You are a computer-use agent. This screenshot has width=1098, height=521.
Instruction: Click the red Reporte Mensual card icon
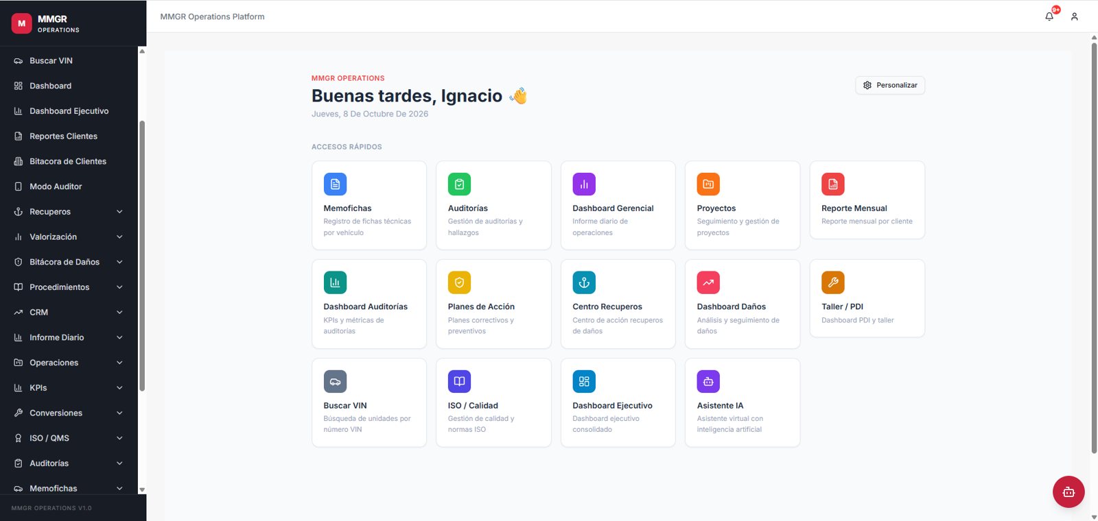click(833, 184)
